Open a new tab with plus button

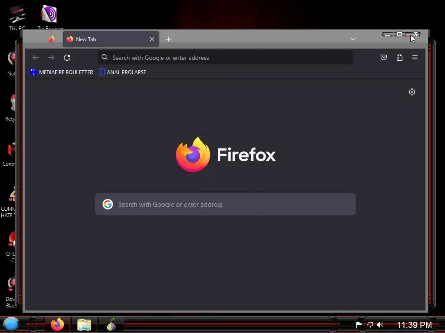168,39
